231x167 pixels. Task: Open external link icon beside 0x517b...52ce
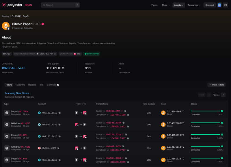pyautogui.click(x=122, y=134)
